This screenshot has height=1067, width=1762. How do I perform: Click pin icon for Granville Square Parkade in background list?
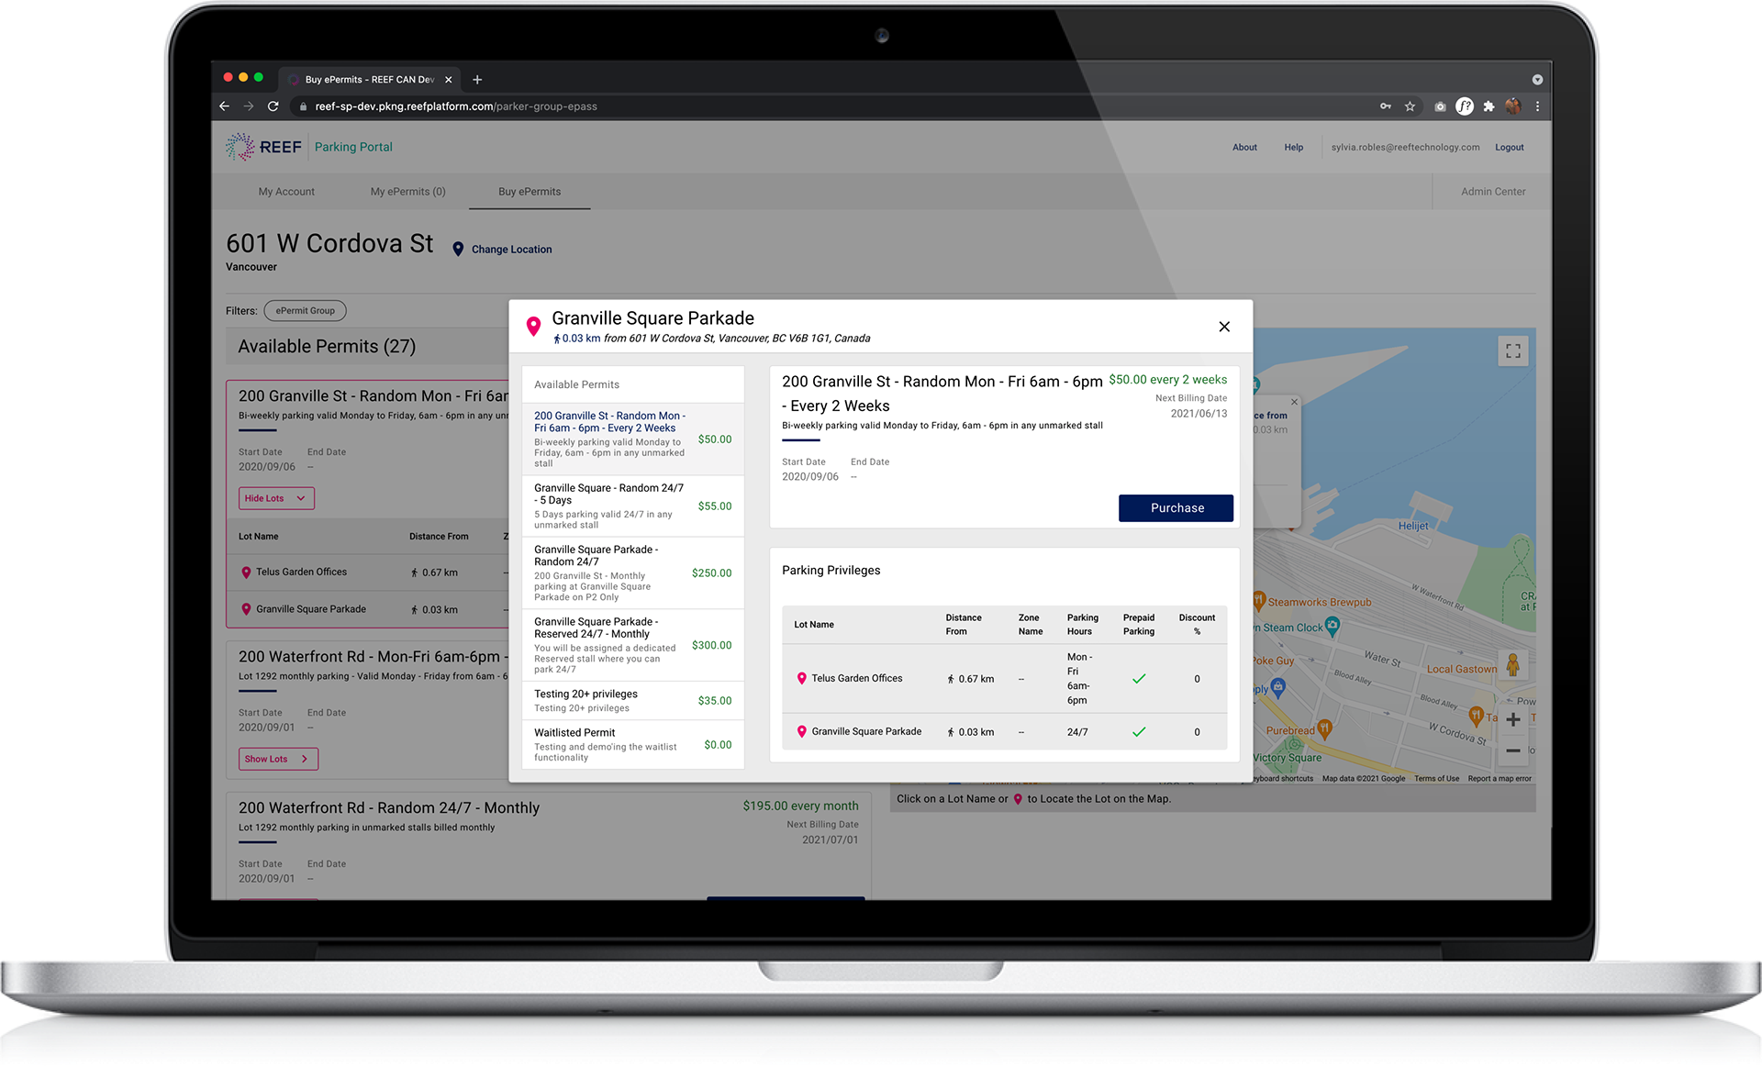pos(246,609)
